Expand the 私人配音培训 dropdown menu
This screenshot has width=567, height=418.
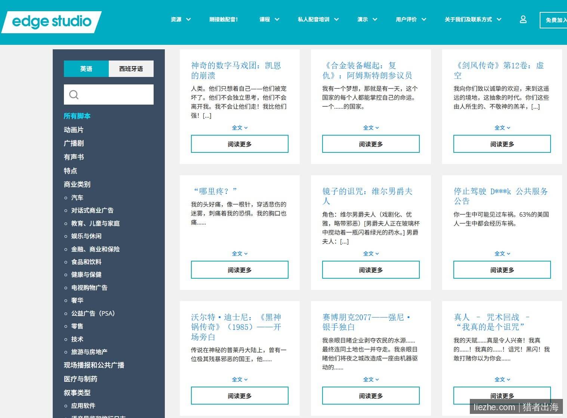(318, 19)
